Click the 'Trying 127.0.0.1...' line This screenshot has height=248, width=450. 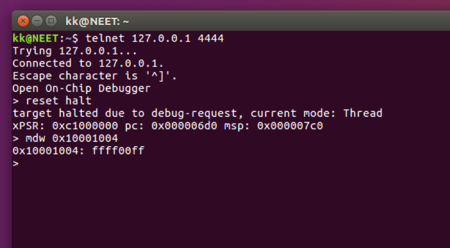(x=74, y=50)
